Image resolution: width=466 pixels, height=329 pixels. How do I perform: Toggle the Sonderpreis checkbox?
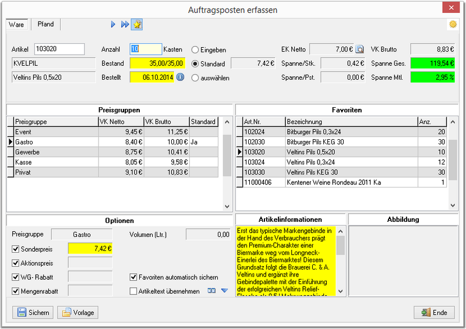[16, 249]
